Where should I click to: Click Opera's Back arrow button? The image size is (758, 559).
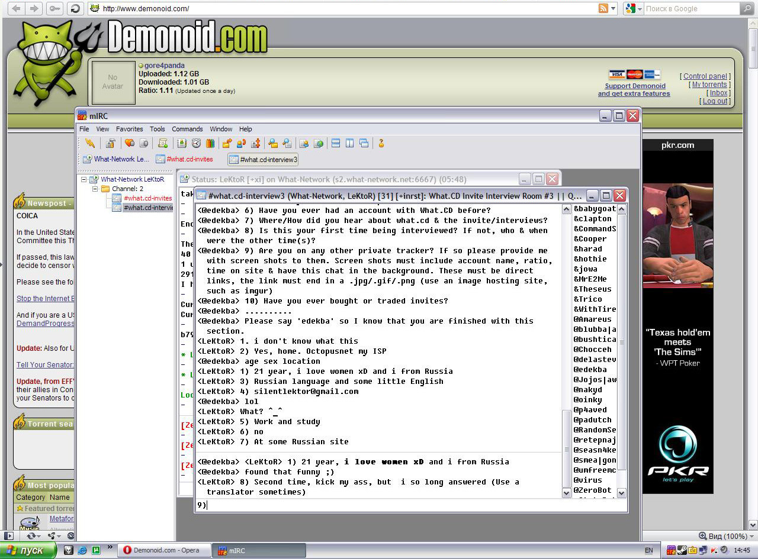[17, 8]
